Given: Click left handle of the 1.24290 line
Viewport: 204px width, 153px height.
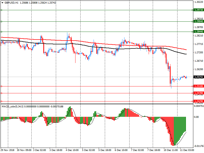Looking at the screenshot, I should [1, 101].
